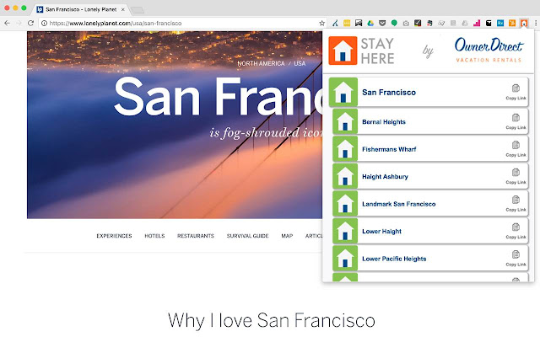Click the pink staircase extension icon
Viewport: 540px width, 337px height.
click(x=477, y=23)
